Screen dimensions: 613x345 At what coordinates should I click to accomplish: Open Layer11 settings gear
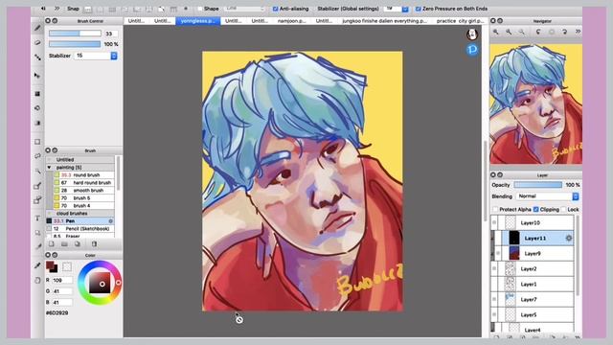(568, 238)
